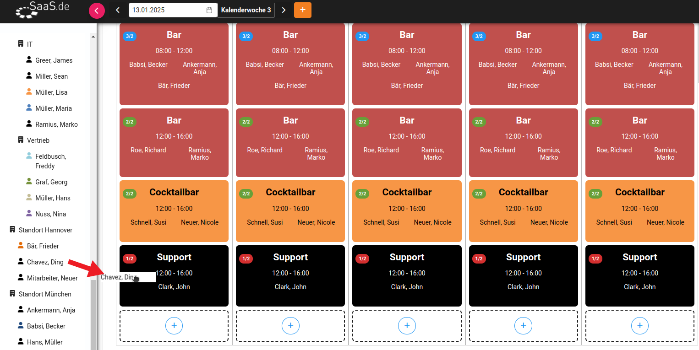Click orange person icon for Müller, Lisa
This screenshot has width=699, height=350.
(x=29, y=92)
